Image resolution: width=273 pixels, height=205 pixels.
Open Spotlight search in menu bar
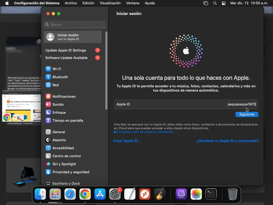tap(215, 3)
